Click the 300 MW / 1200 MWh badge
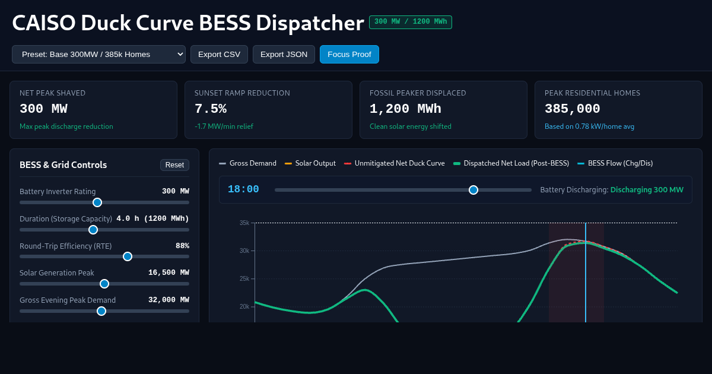The width and height of the screenshot is (712, 374). coord(411,22)
